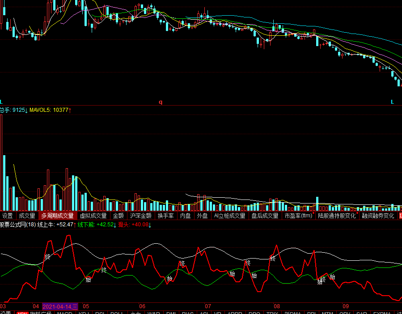This screenshot has width=402, height=314.
Task: Open the AI立桩成交量 tab
Action: [x=230, y=216]
